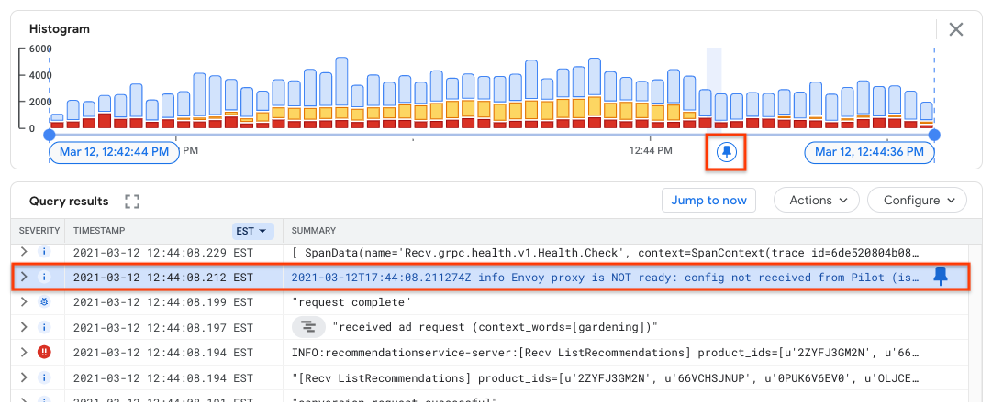The width and height of the screenshot is (992, 404).
Task: Click the SUMMARY column header
Action: 314,231
